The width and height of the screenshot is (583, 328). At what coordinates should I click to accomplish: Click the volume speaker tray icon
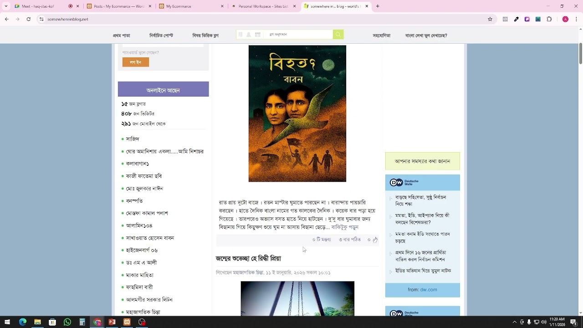tap(543, 322)
